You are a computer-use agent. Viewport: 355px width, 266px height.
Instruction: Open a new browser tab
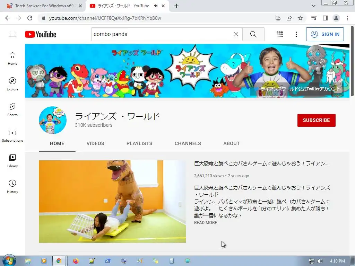click(x=176, y=6)
